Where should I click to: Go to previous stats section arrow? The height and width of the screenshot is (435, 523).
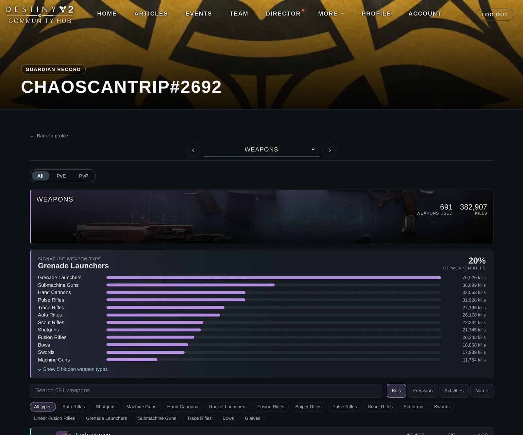[x=193, y=150]
